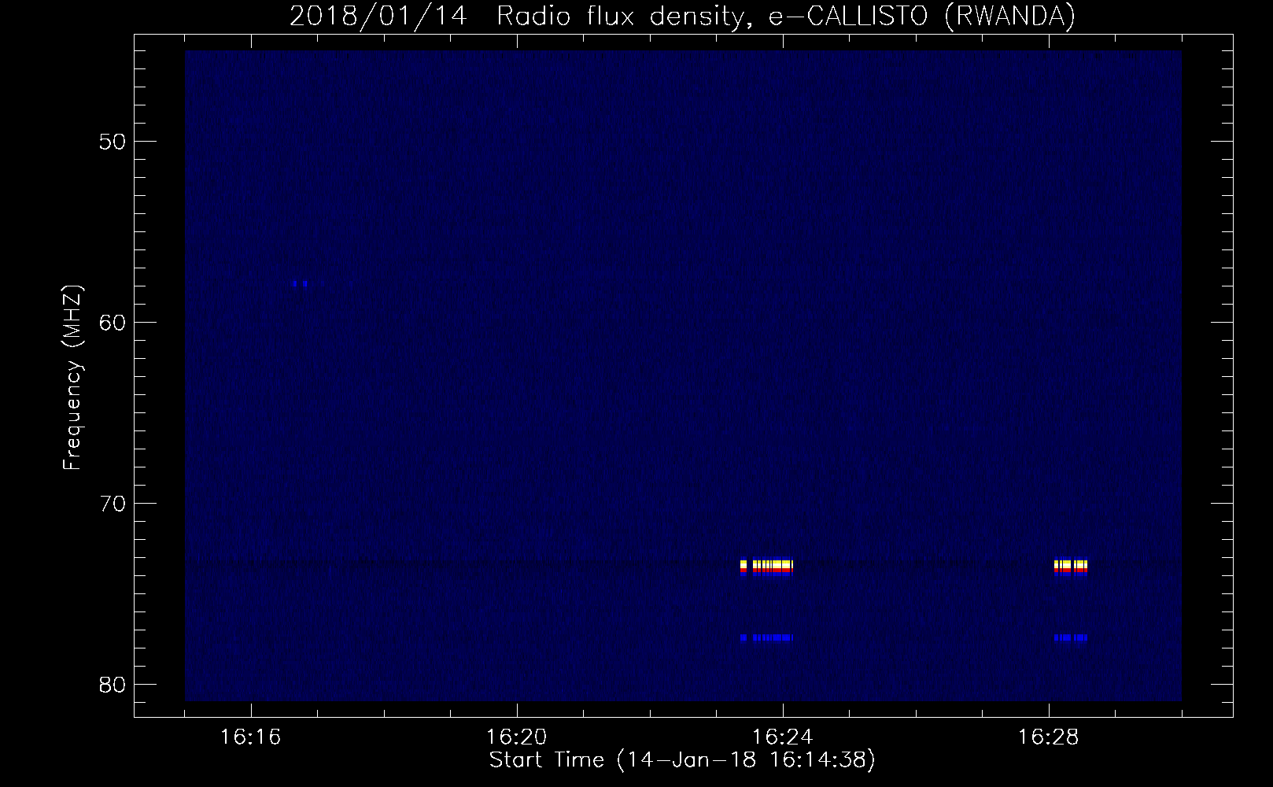Click the plot title mentioning e-CALLISTO (RWANDA)
Image resolution: width=1273 pixels, height=787 pixels.
click(x=682, y=16)
